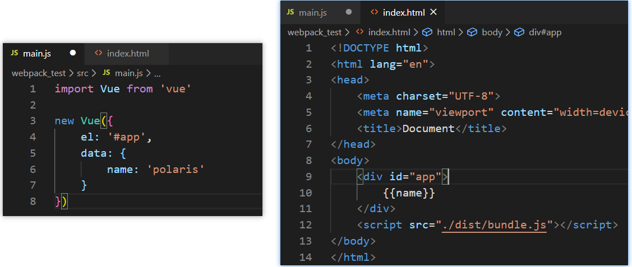This screenshot has width=632, height=267.
Task: Click the JS icon on the active main.js tab
Action: pyautogui.click(x=14, y=54)
